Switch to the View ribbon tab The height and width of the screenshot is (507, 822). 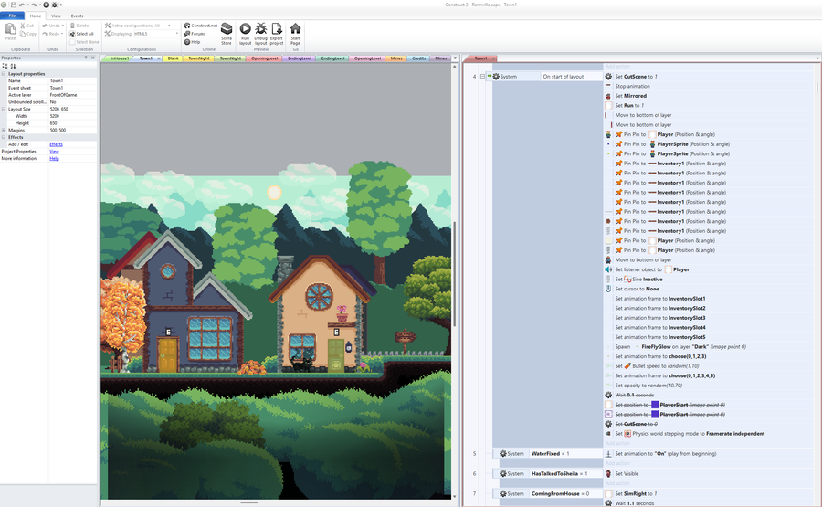point(56,16)
